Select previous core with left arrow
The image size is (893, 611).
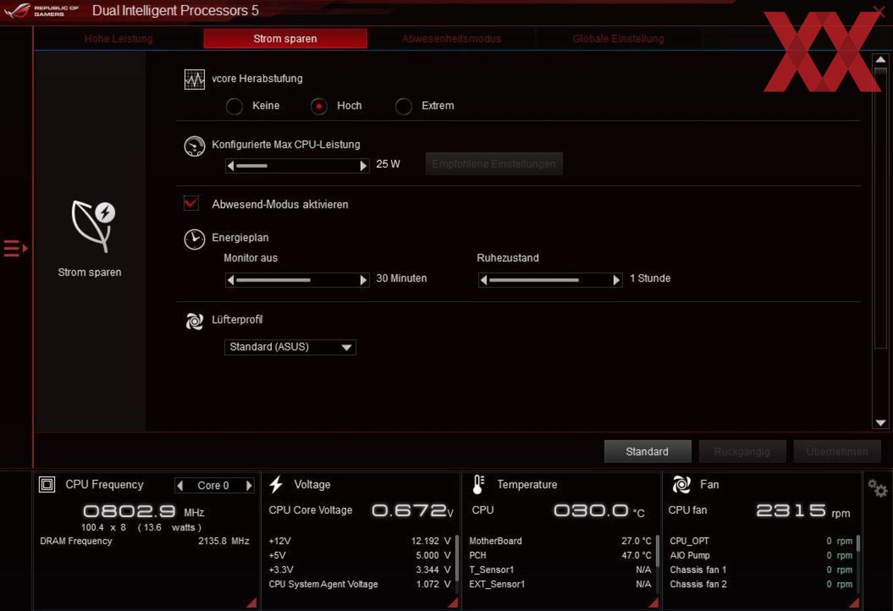click(x=180, y=486)
